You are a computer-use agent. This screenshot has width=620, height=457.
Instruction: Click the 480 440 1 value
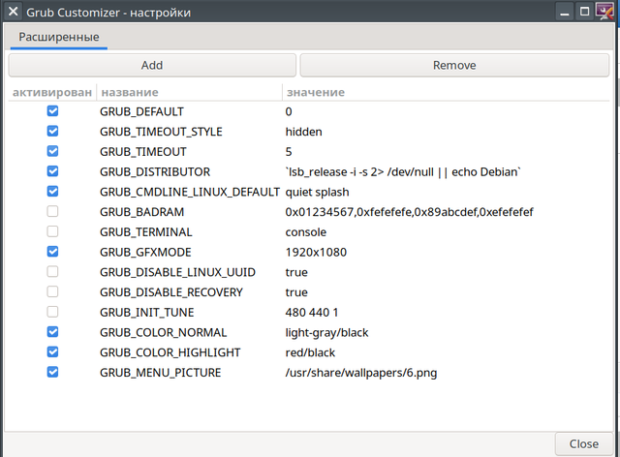point(312,313)
